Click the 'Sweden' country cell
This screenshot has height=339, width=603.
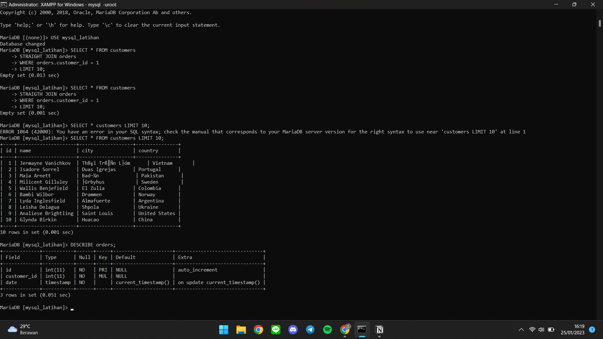coord(149,182)
